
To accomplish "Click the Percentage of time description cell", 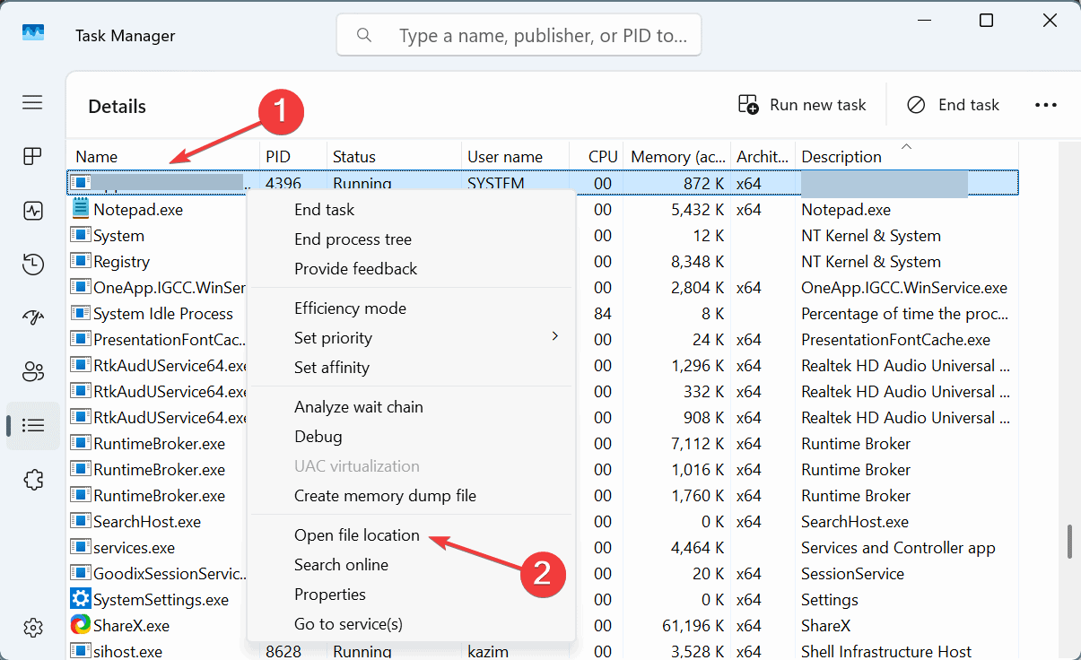I will click(x=906, y=313).
